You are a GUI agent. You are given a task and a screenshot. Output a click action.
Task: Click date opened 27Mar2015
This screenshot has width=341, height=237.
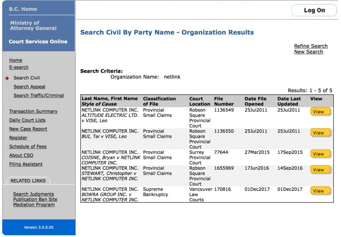(257, 152)
